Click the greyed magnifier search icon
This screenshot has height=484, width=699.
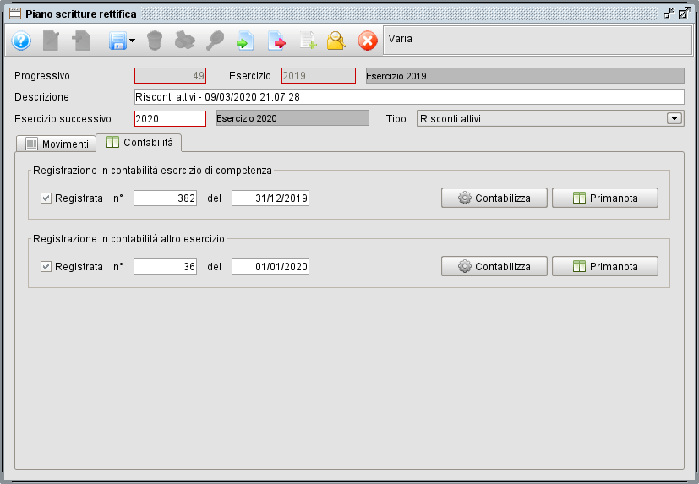[x=215, y=41]
